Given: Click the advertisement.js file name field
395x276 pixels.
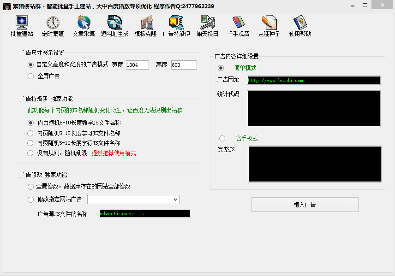Looking at the screenshot, I should tap(145, 213).
